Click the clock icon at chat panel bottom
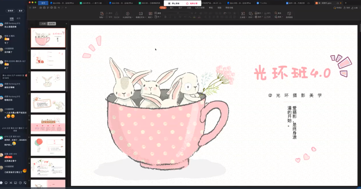The width and height of the screenshot is (361, 189). click(20, 183)
